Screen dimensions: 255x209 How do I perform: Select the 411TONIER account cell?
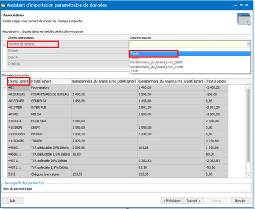(18, 141)
